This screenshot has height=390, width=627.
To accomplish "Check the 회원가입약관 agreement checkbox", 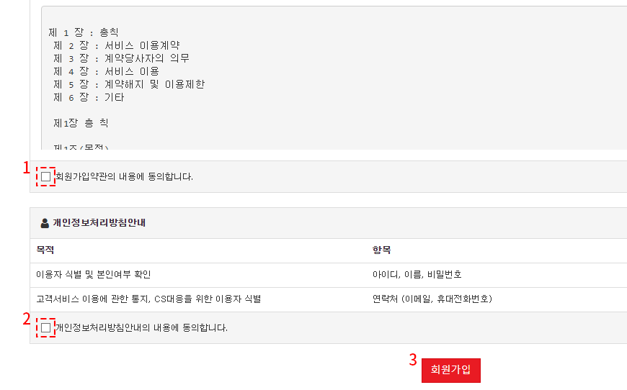I will click(x=46, y=176).
